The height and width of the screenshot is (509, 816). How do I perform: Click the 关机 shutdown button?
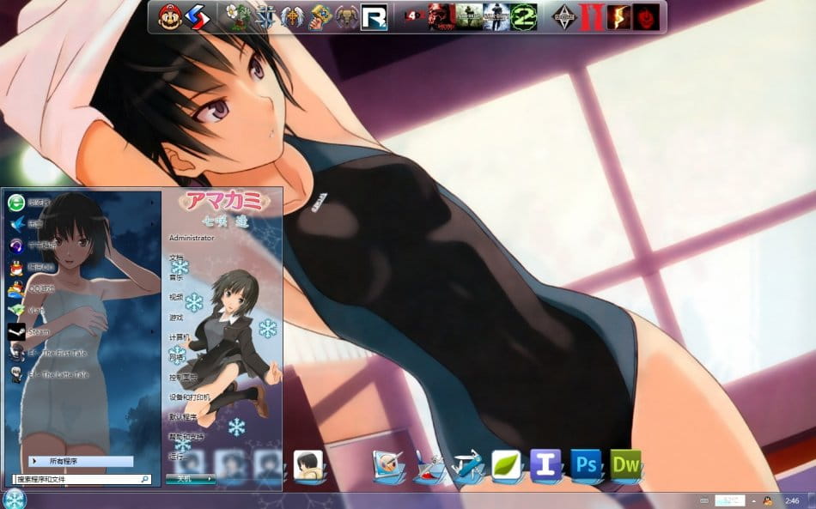click(185, 479)
